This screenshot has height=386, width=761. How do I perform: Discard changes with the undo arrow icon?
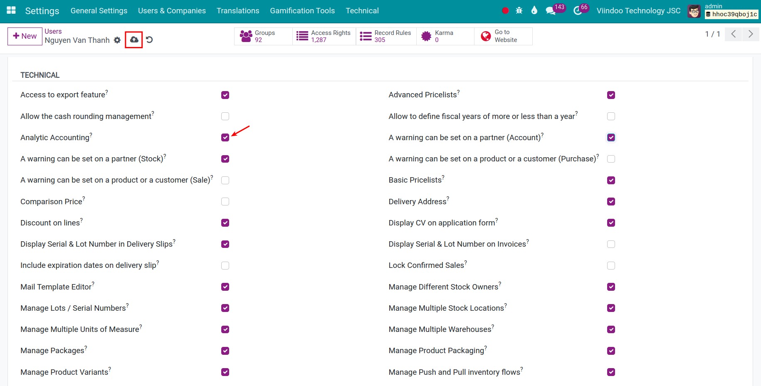150,40
